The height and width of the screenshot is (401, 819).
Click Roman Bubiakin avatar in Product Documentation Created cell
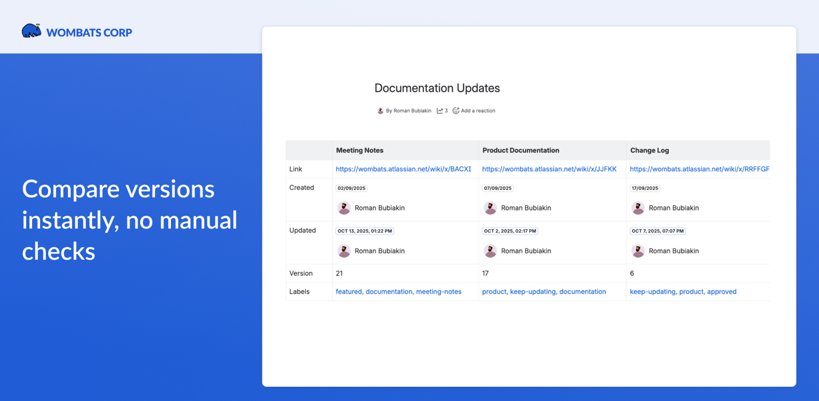coord(490,208)
